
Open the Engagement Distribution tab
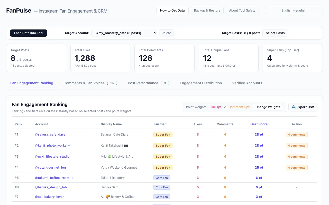[201, 83]
